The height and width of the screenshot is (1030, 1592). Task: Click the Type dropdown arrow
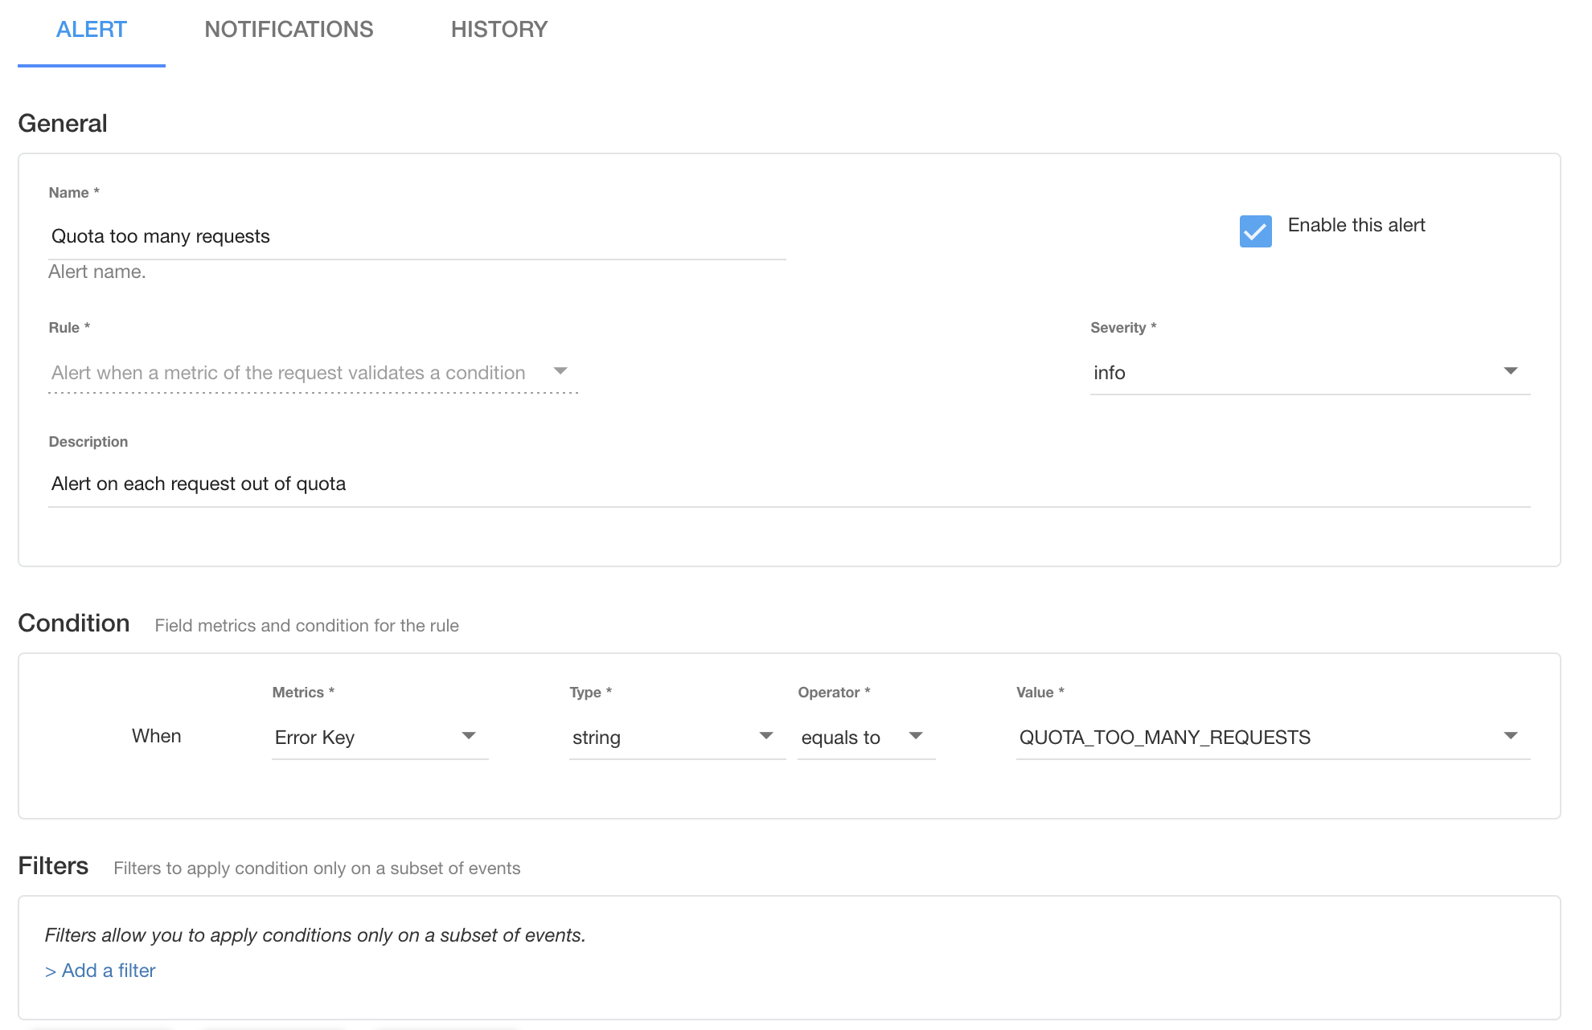(x=765, y=736)
